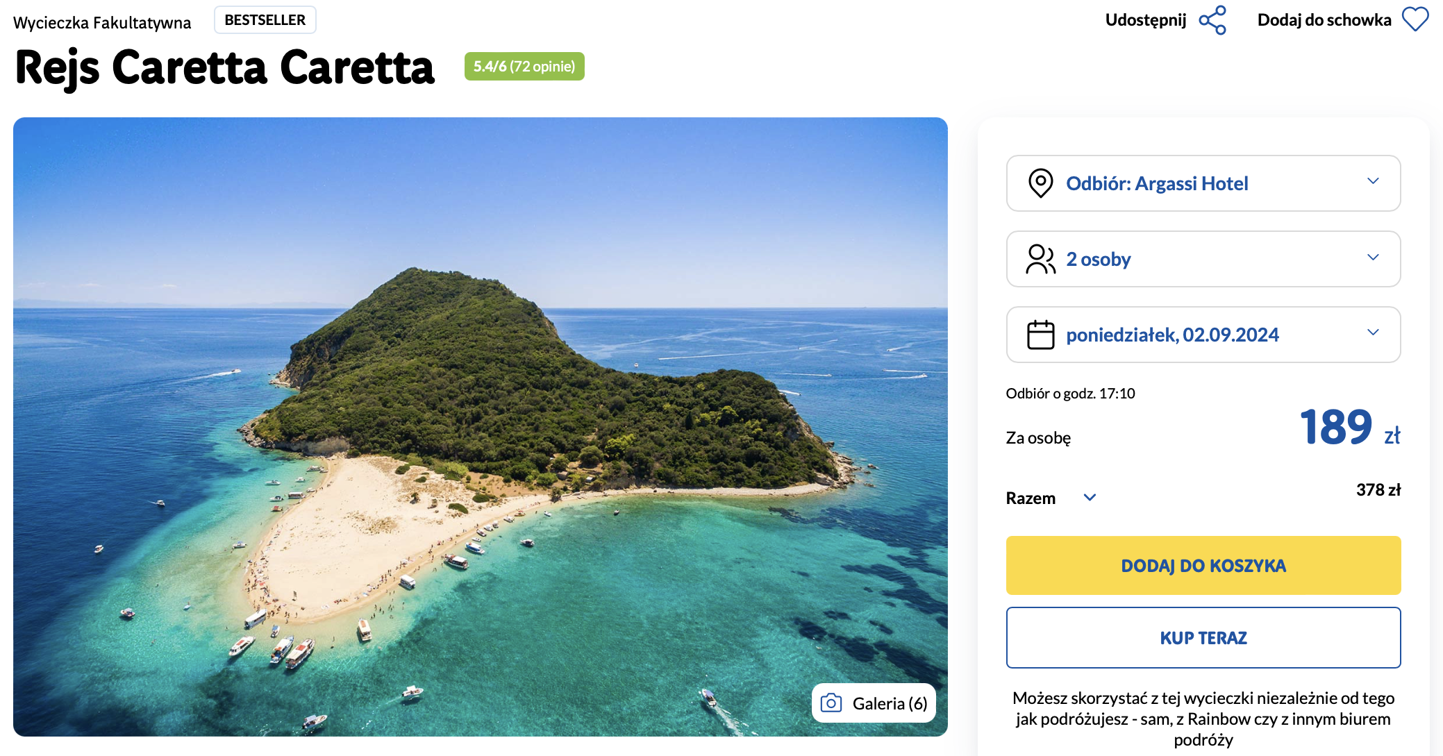Click the share network icon
This screenshot has height=756, width=1443.
pos(1212,20)
